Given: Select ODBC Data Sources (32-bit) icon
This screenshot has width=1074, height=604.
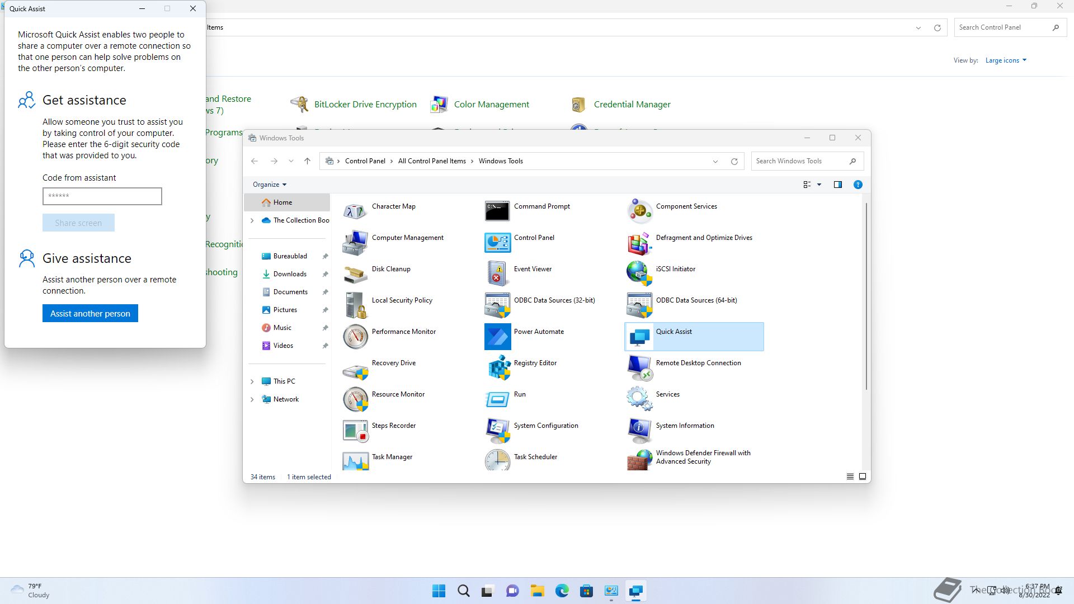Looking at the screenshot, I should pyautogui.click(x=497, y=305).
